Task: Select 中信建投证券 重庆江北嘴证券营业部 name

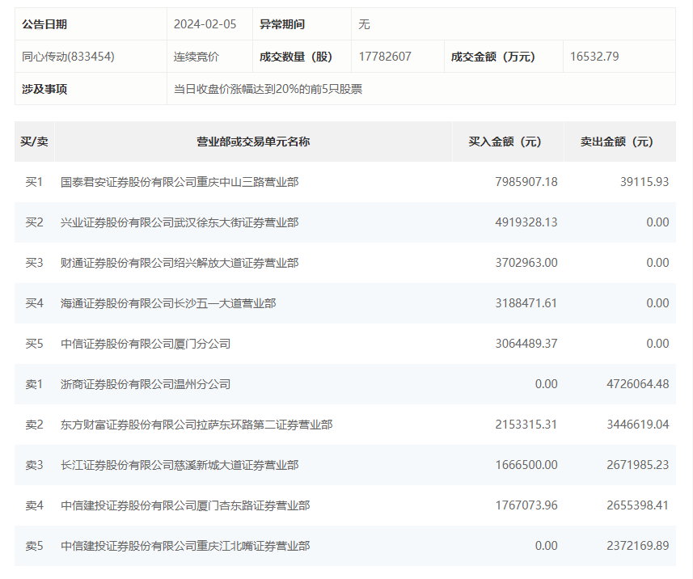Action: (x=185, y=546)
